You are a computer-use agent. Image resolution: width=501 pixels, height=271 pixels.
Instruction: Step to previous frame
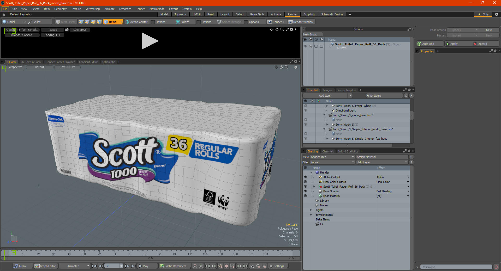pyautogui.click(x=100, y=266)
